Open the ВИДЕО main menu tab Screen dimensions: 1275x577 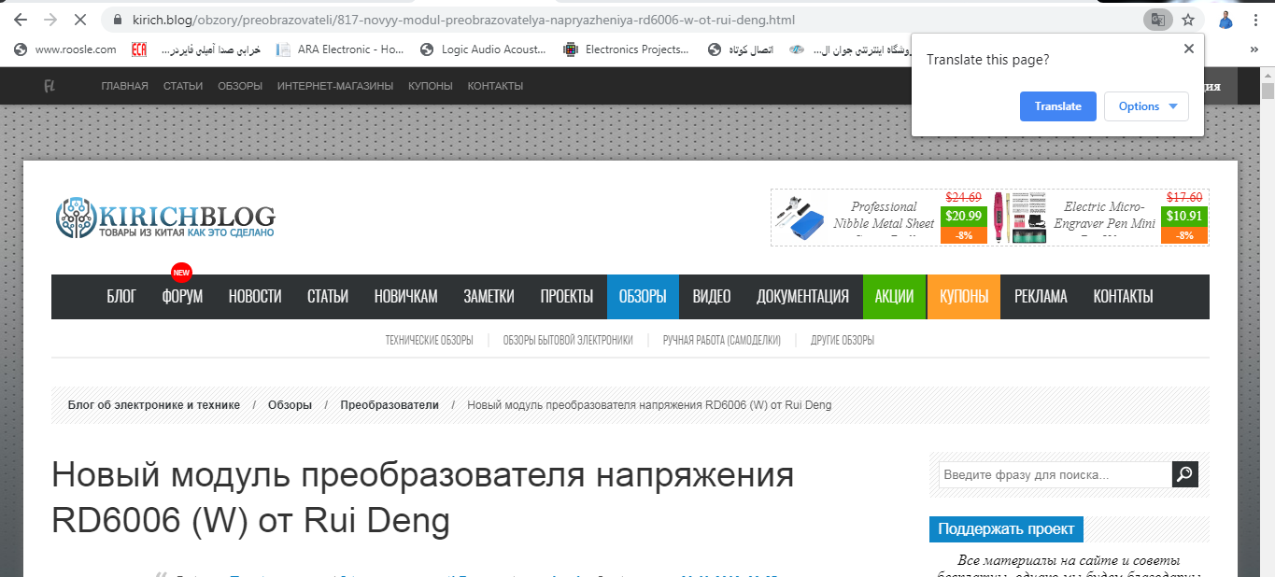coord(712,297)
